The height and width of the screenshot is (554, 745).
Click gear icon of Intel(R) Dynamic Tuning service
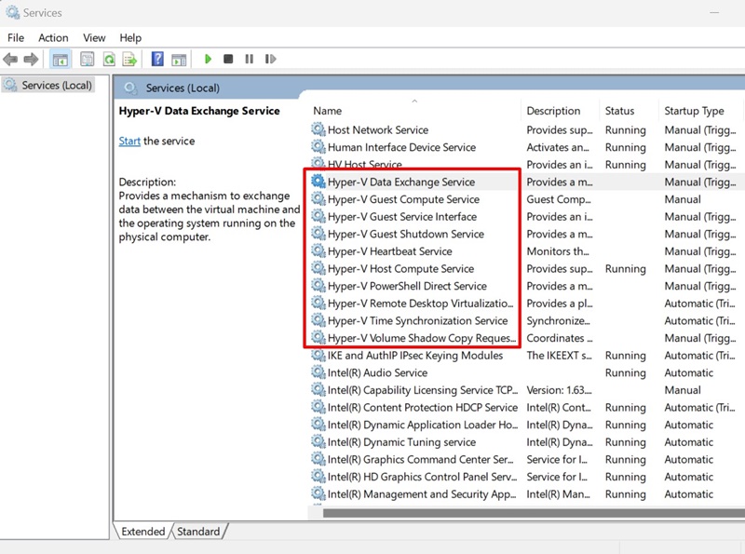tap(318, 442)
